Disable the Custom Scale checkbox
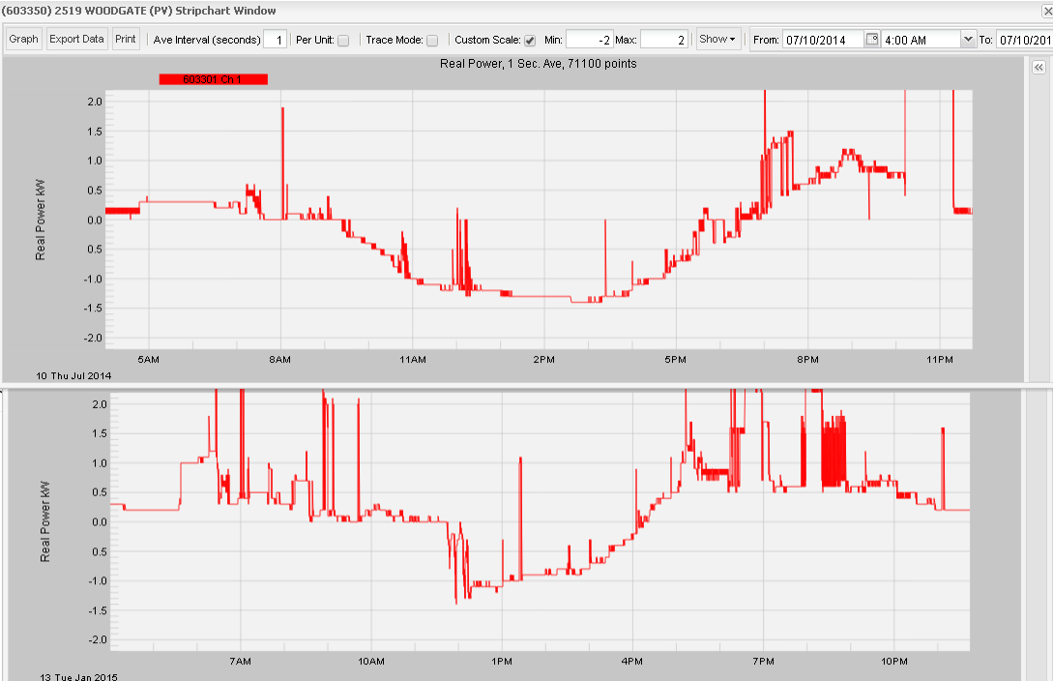1053x681 pixels. (x=529, y=39)
